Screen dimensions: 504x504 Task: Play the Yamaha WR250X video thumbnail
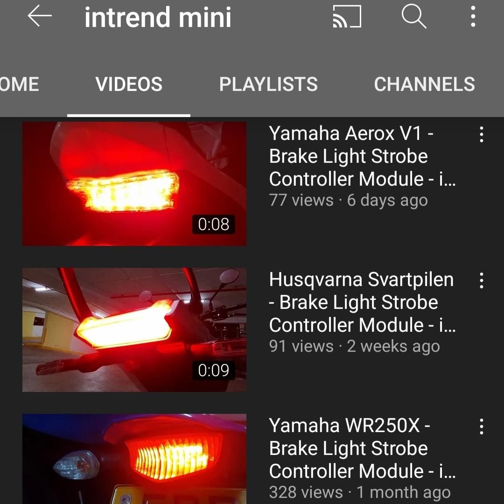(x=134, y=459)
